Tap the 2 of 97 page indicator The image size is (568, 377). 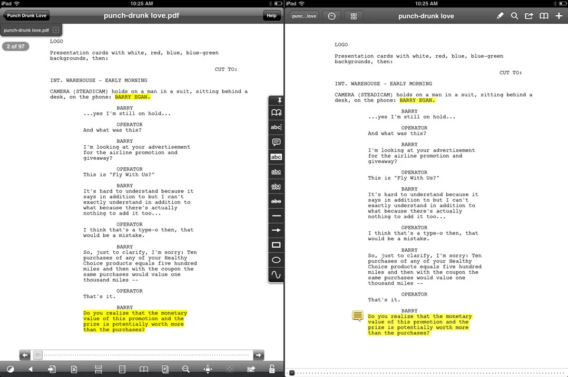click(x=16, y=46)
